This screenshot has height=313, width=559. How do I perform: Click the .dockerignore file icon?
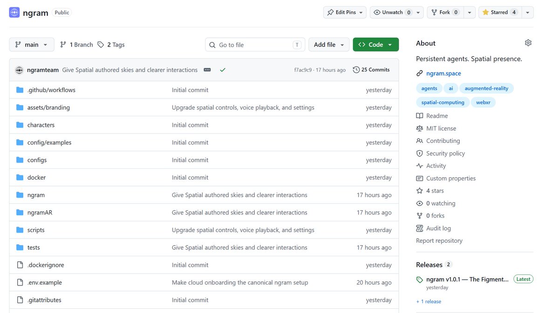pyautogui.click(x=20, y=265)
